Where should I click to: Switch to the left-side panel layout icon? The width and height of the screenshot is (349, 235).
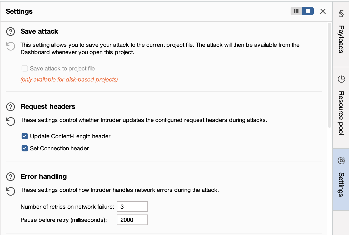coord(296,11)
